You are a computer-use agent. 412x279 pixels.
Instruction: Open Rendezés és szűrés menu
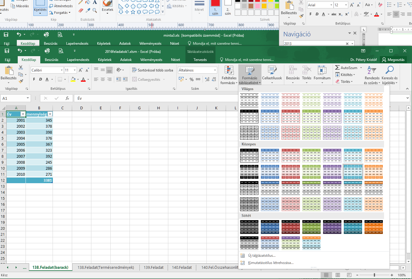372,75
